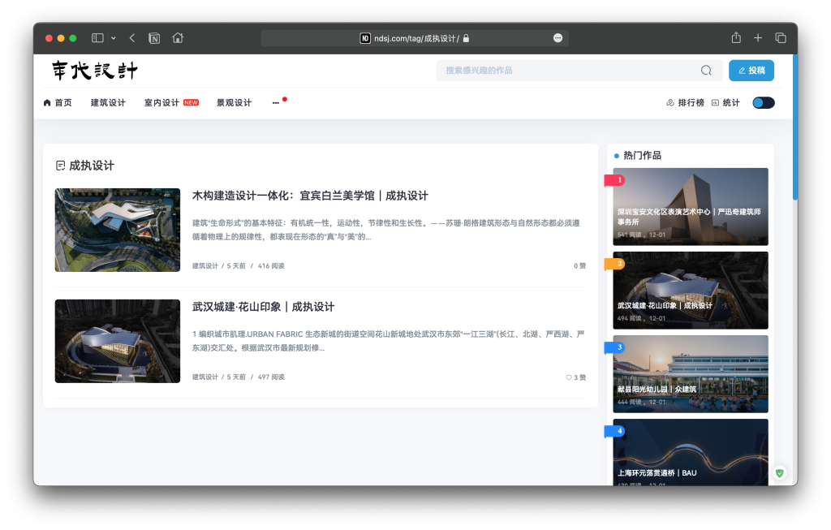Screen dimensions: 831x530
Task: Click the 投稿 submit button
Action: tap(751, 71)
